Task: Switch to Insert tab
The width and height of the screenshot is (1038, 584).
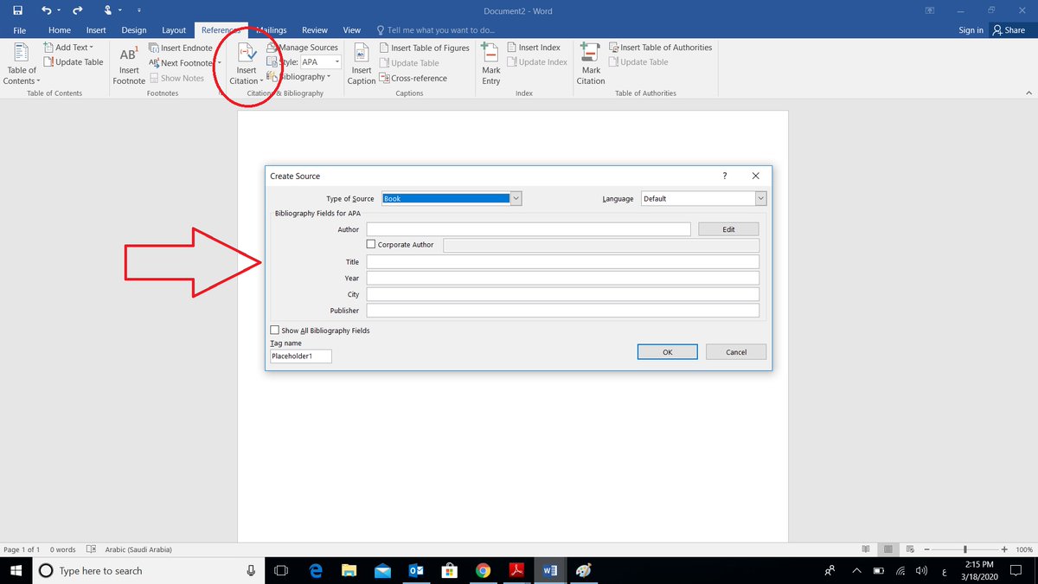Action: click(96, 30)
